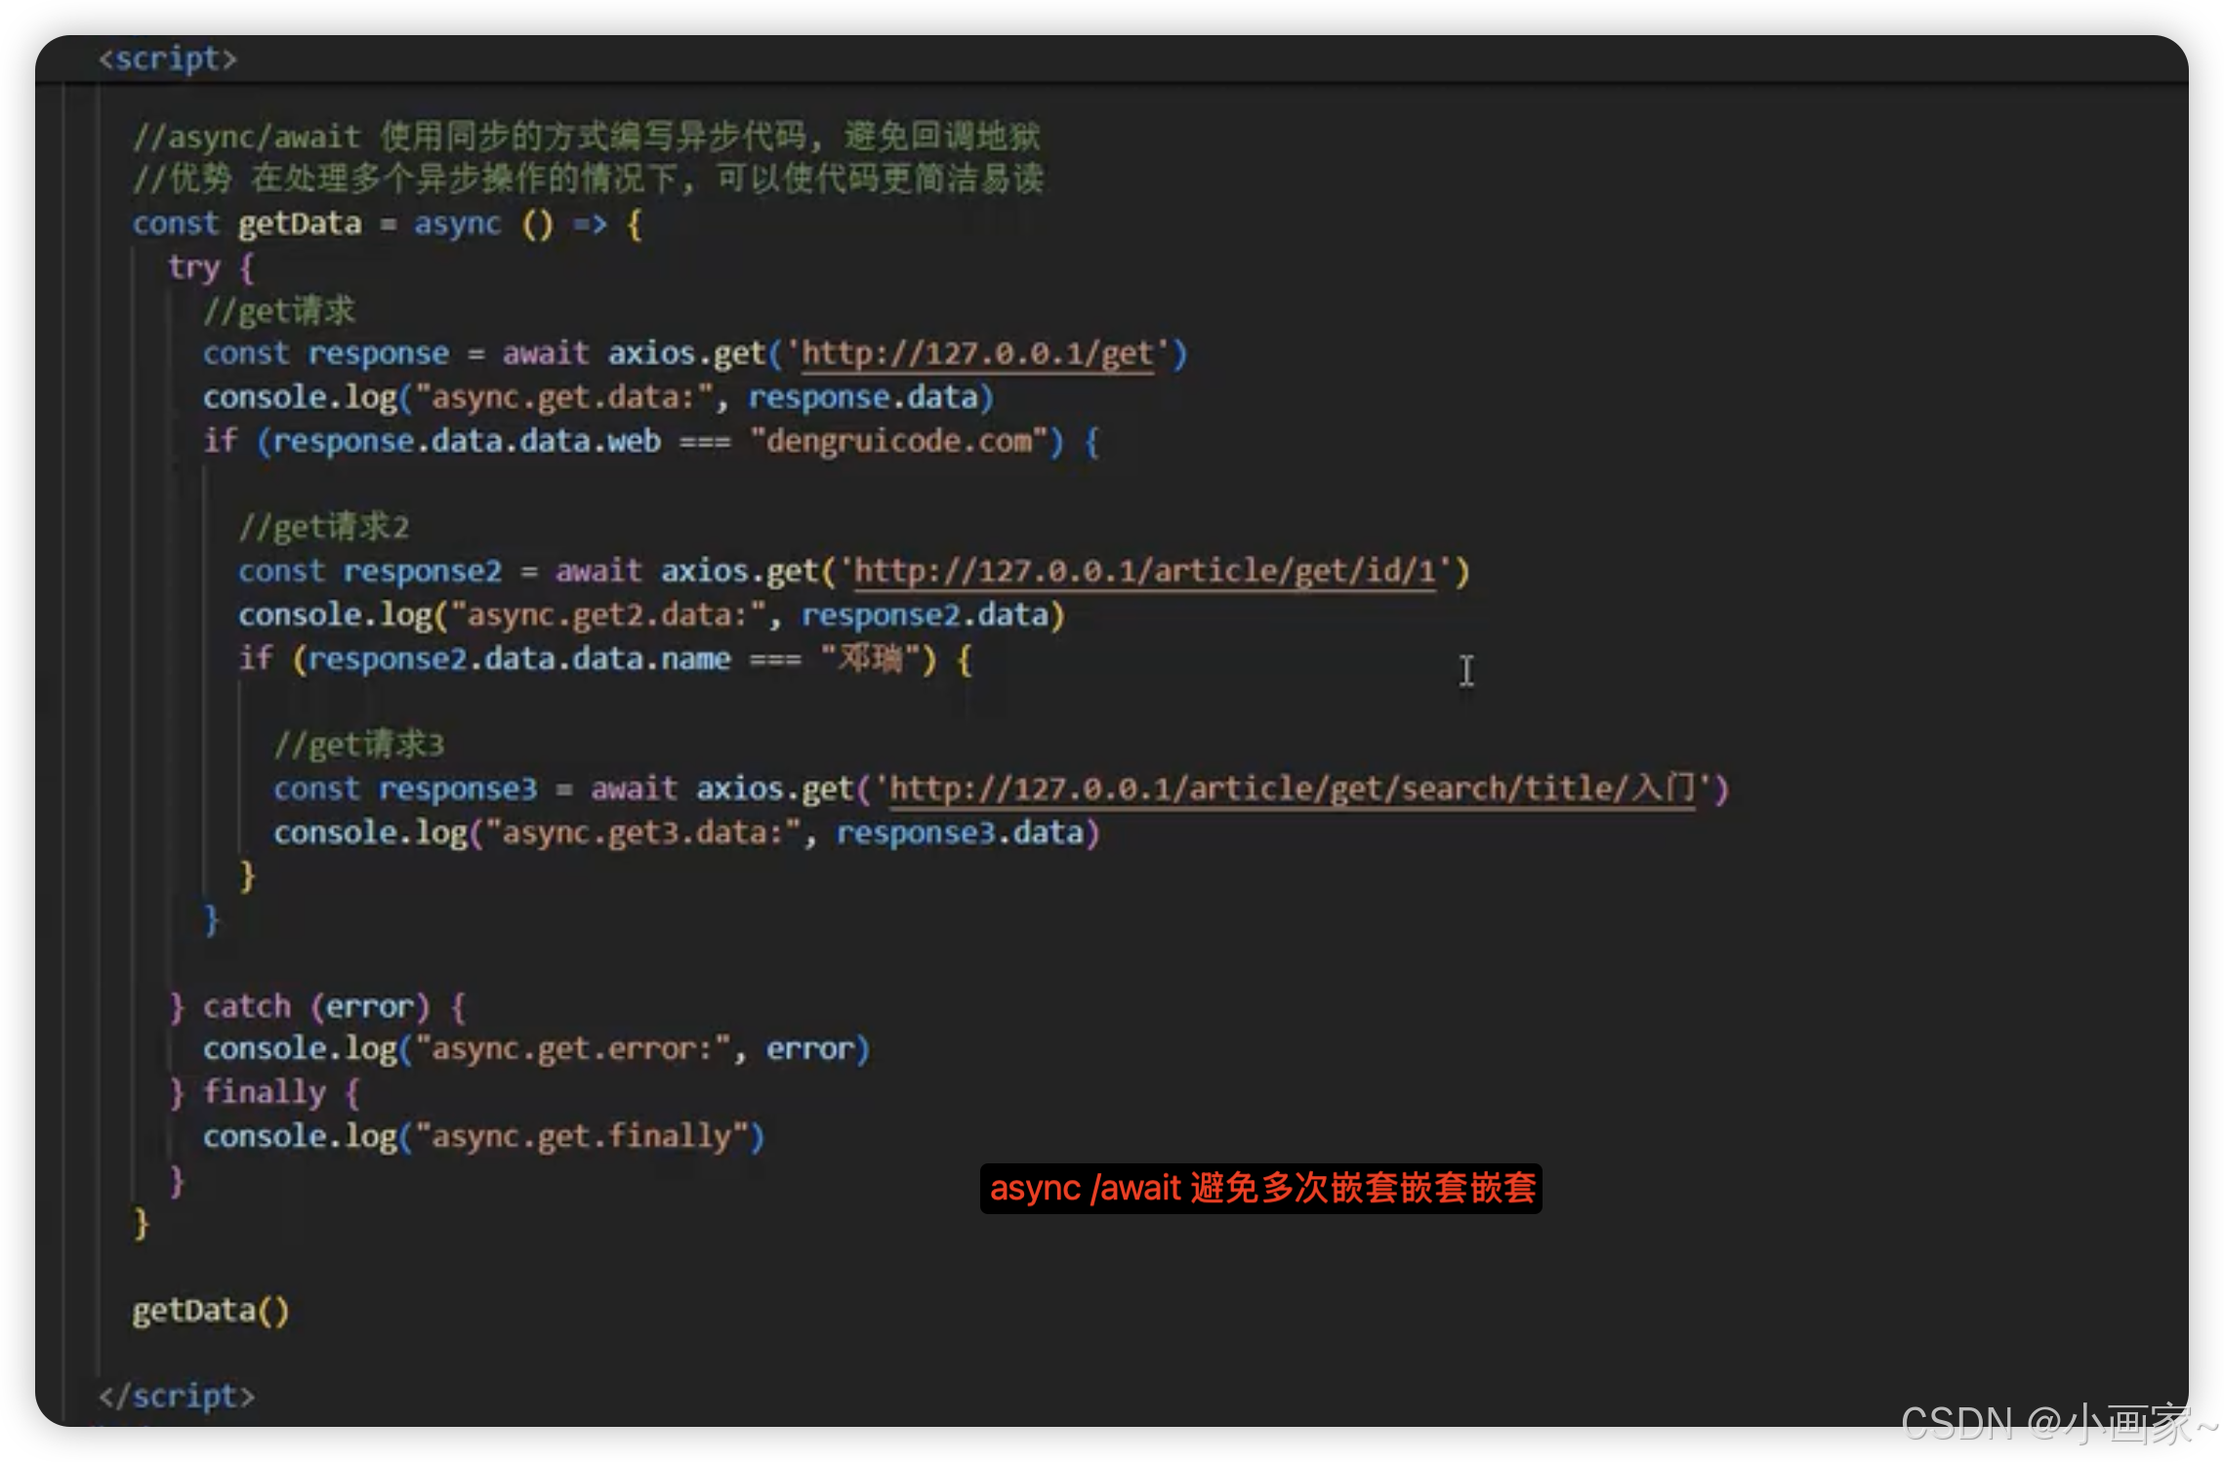Click the //async/await comment on first line
Screen dimensions: 2224x1462
pos(586,137)
